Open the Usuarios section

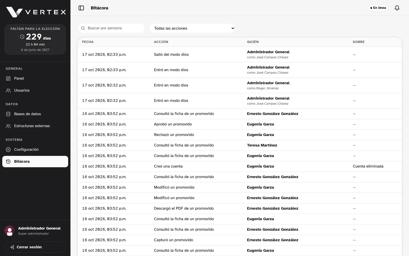[35, 90]
